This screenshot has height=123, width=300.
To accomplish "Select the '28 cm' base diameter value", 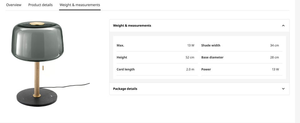I will 275,57.
